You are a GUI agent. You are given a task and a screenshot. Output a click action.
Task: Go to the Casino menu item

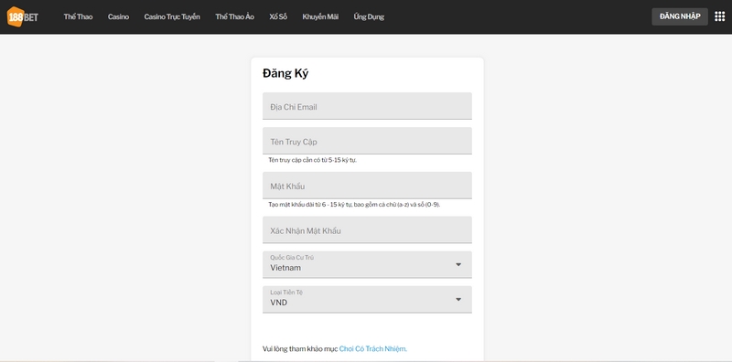point(118,16)
